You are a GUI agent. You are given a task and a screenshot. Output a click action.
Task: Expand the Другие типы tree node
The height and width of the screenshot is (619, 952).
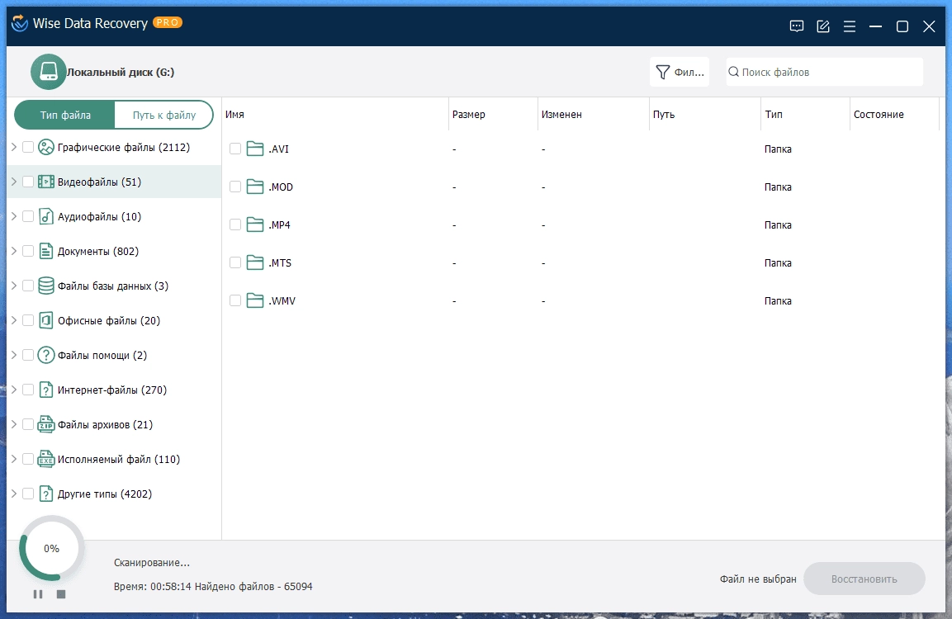14,494
